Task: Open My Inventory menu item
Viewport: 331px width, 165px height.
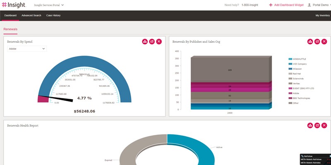Action: [x=323, y=16]
